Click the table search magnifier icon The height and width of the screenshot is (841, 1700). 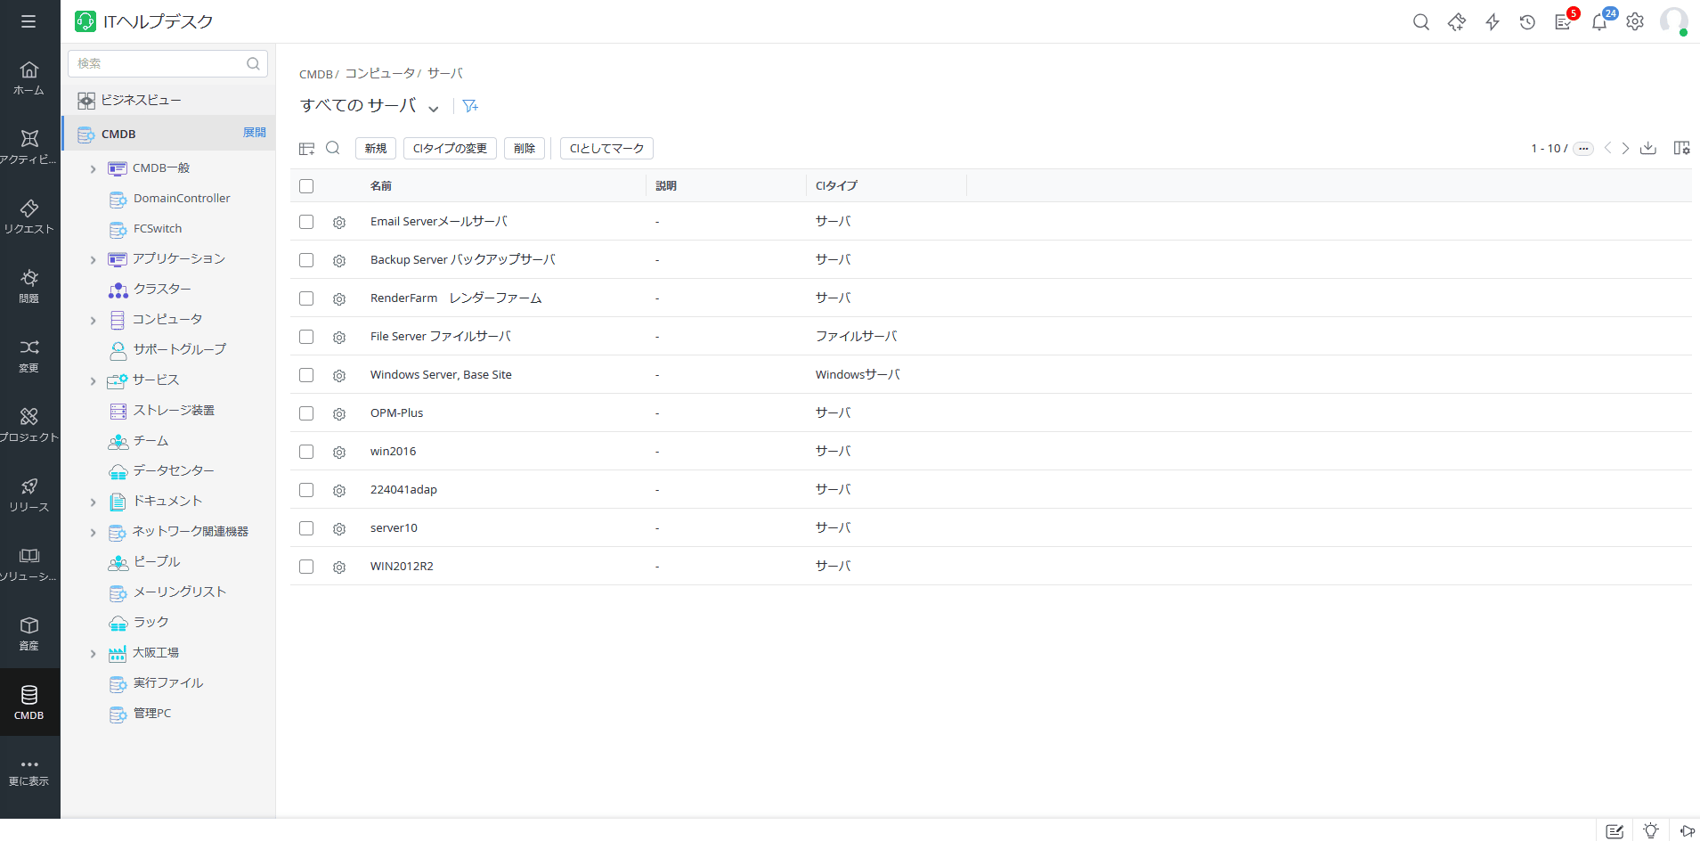point(333,148)
